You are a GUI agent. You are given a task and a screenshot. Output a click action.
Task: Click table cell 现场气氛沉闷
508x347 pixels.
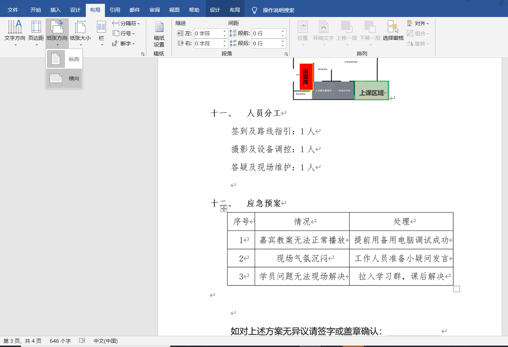click(302, 258)
